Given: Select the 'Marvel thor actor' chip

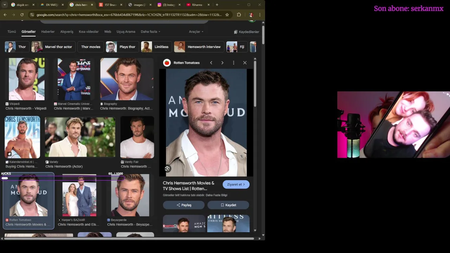Looking at the screenshot, I should pyautogui.click(x=53, y=47).
